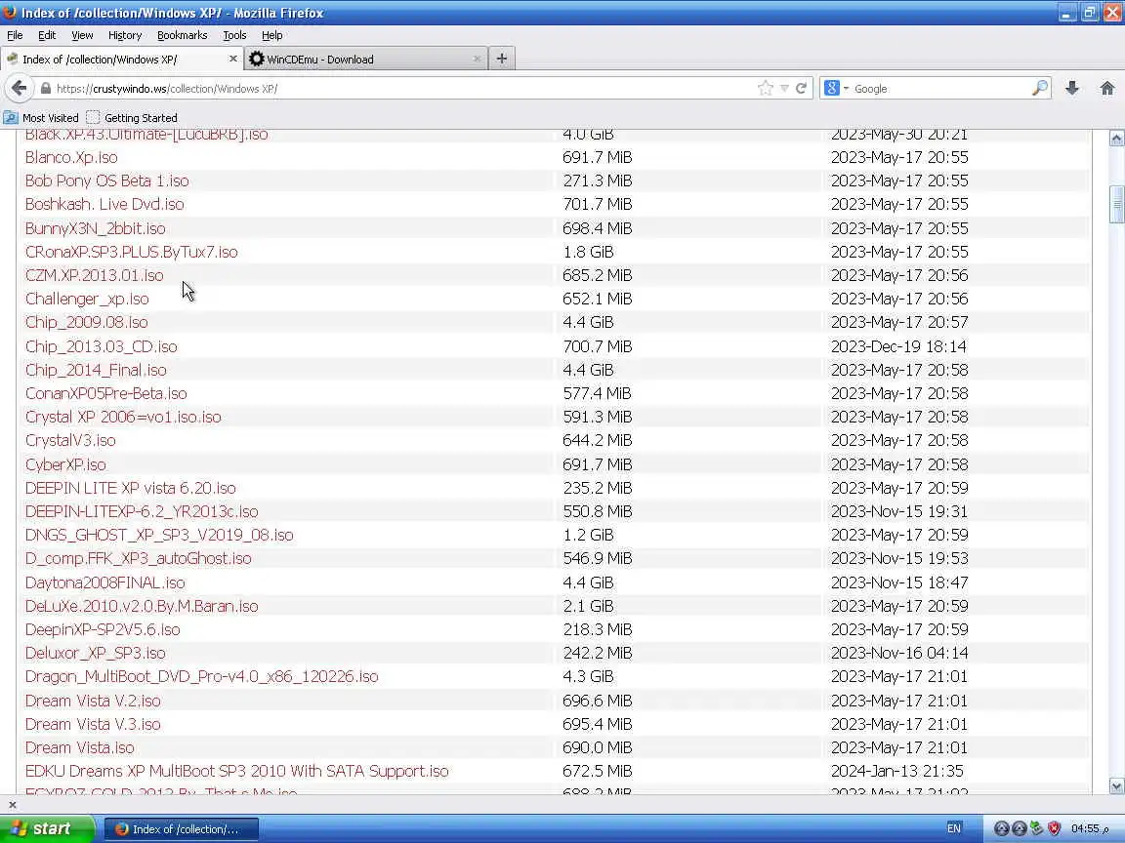Open the History menu
Image resolution: width=1125 pixels, height=843 pixels.
(x=125, y=35)
